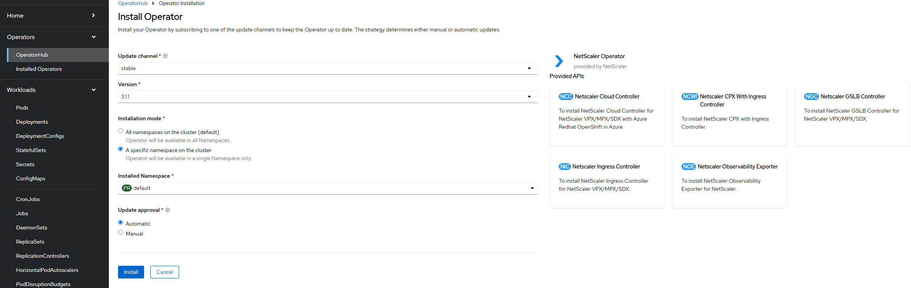Viewport: 911px width, 288px height.
Task: Click the Installation mode label
Action: click(x=140, y=118)
